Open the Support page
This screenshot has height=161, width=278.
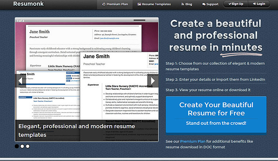210,4
